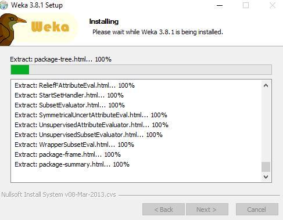The width and height of the screenshot is (283, 220).
Task: Click the yellow Weka wordmark
Action: click(x=50, y=27)
